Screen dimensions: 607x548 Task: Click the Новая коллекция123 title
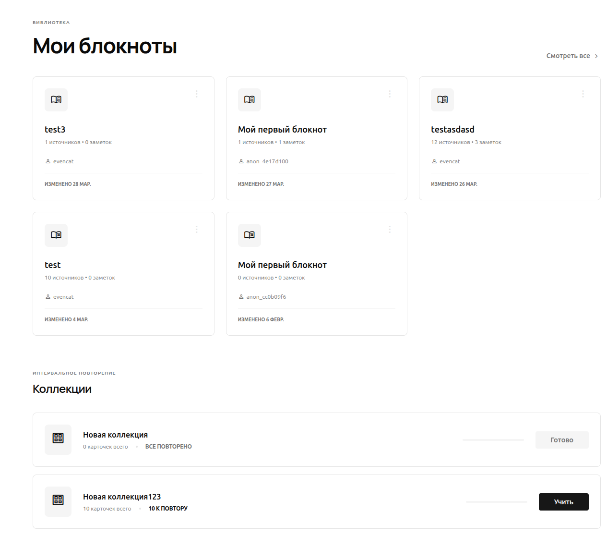pyautogui.click(x=122, y=497)
